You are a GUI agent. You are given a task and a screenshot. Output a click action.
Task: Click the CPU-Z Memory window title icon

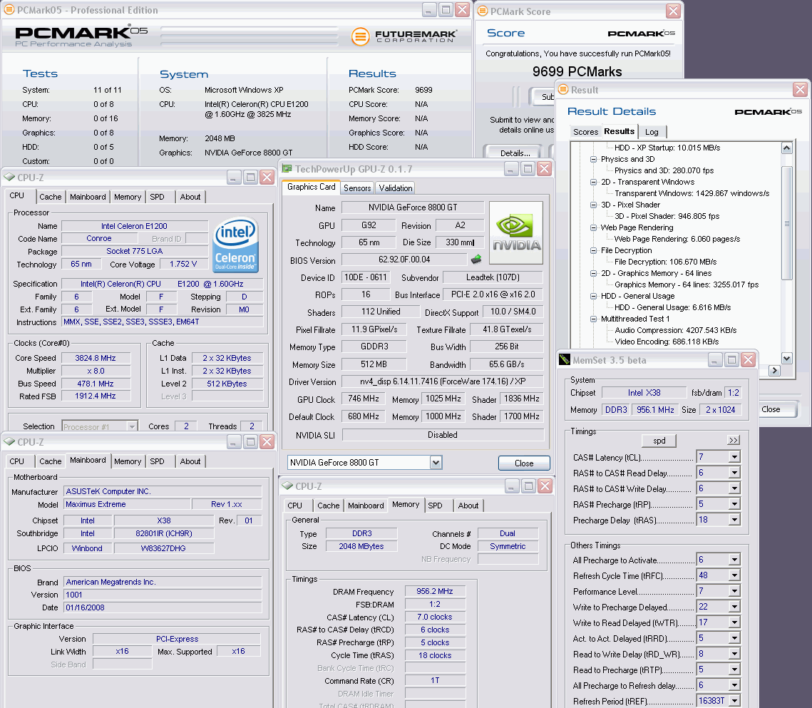[287, 486]
